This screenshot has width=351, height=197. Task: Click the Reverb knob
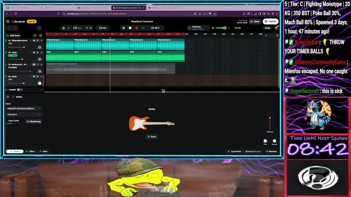click(x=274, y=141)
